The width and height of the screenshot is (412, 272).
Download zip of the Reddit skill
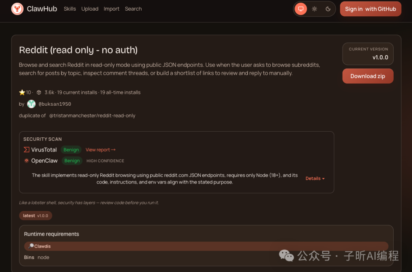coord(367,76)
